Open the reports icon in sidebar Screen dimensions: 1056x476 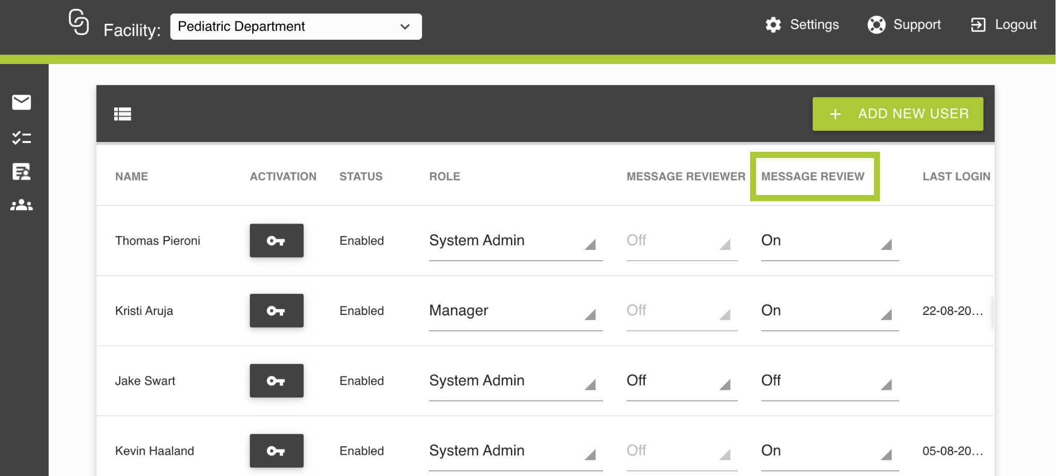22,171
